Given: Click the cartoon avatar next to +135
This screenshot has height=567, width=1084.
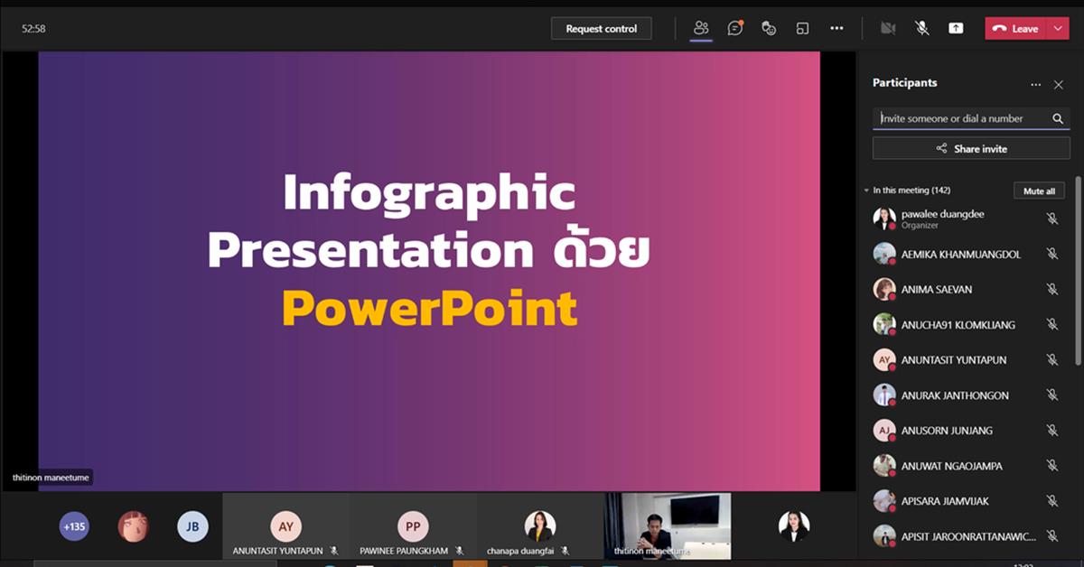Looking at the screenshot, I should 133,526.
